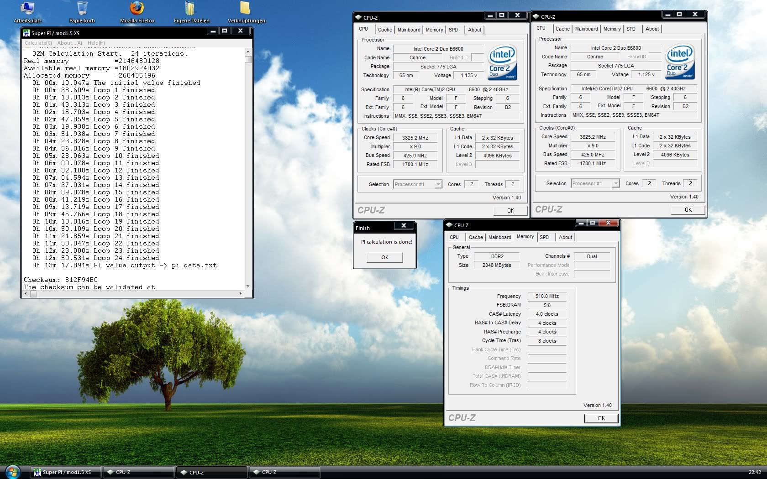
Task: Click Super PI horizontal scrollbar left arrow
Action: click(x=26, y=294)
